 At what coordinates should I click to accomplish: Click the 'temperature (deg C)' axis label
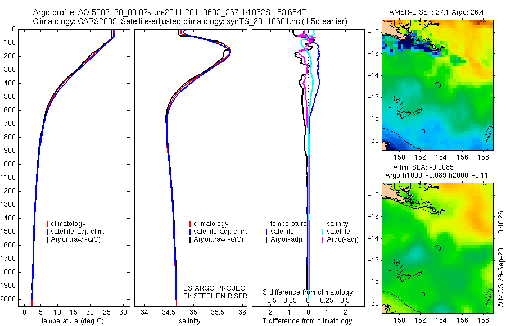pyautogui.click(x=73, y=321)
